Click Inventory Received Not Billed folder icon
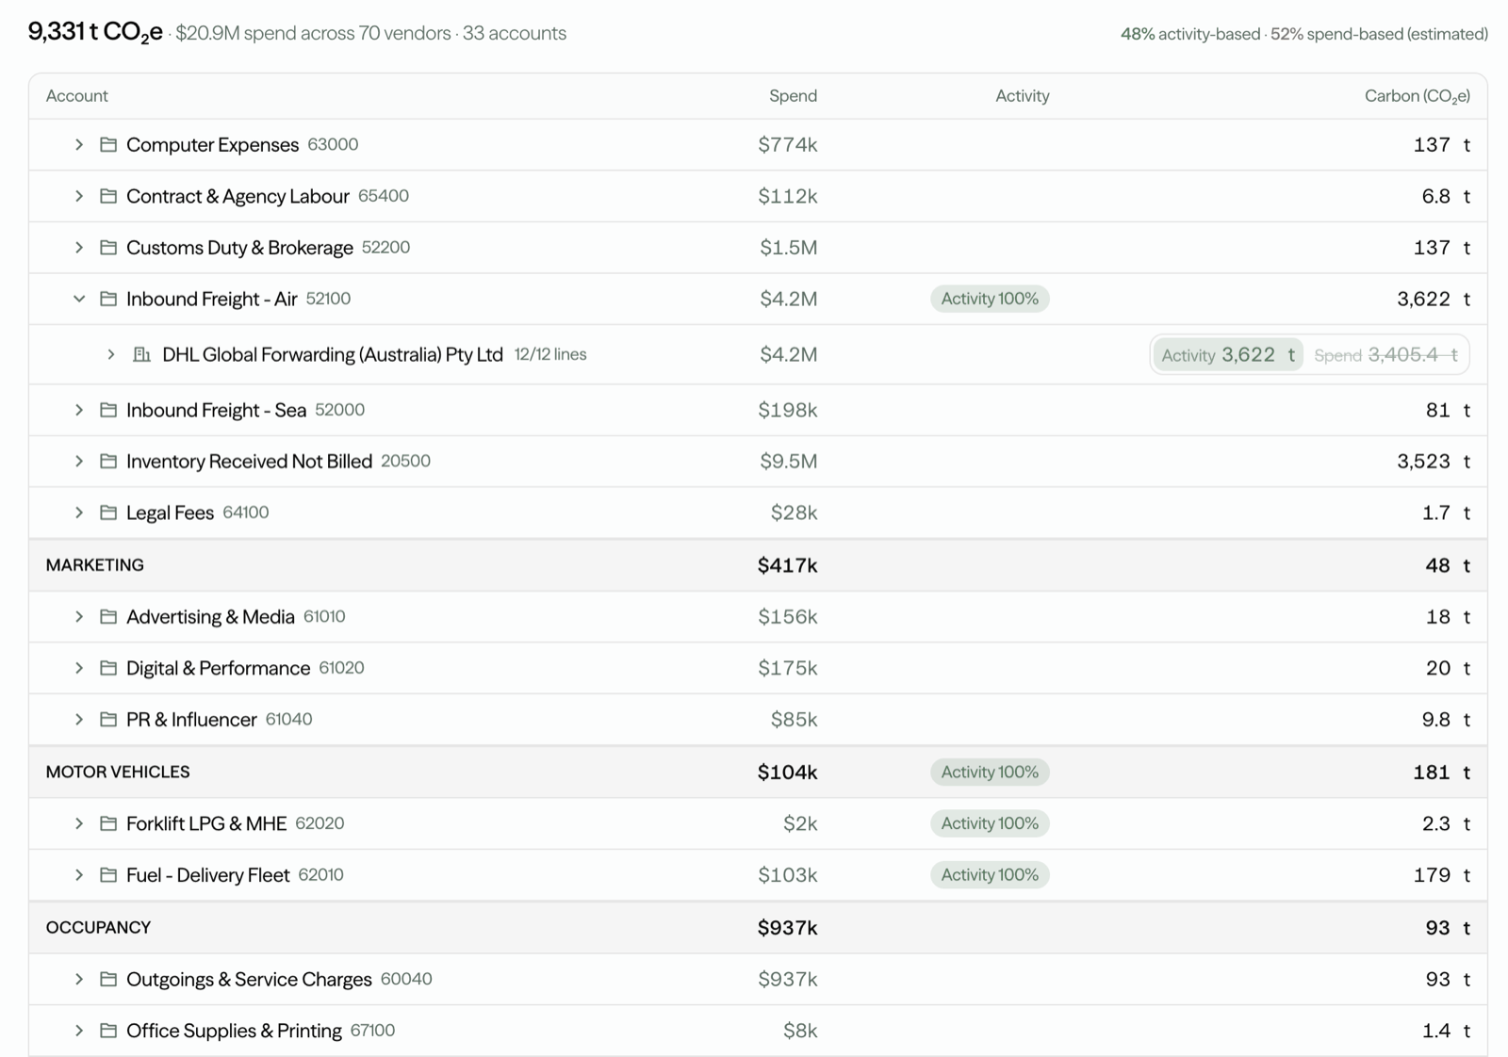This screenshot has height=1057, width=1508. tap(108, 462)
